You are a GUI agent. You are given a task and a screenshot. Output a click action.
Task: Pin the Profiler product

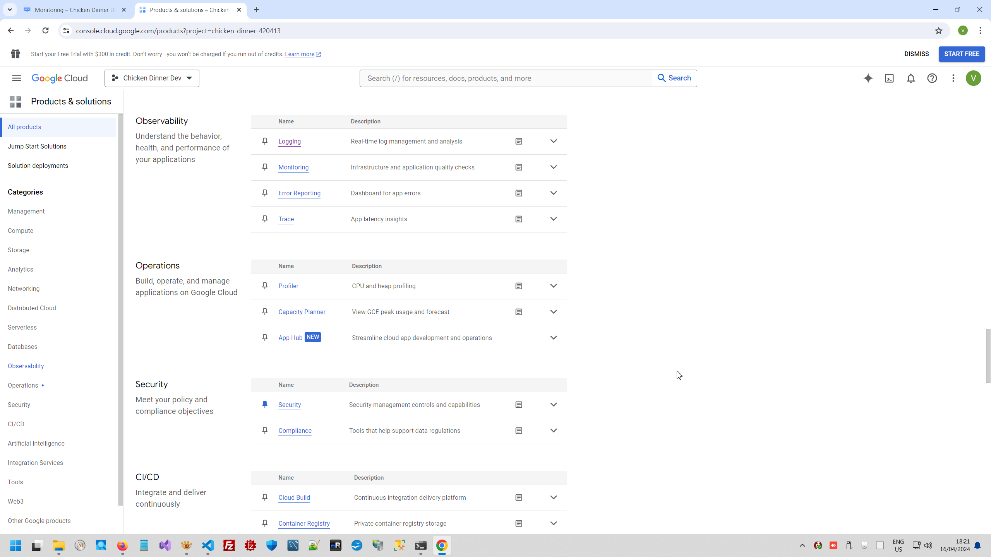tap(265, 286)
